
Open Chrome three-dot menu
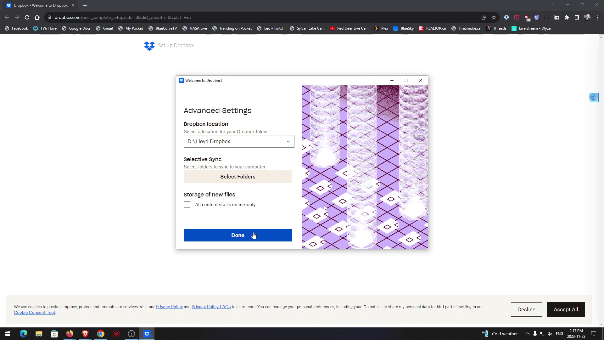tap(597, 17)
